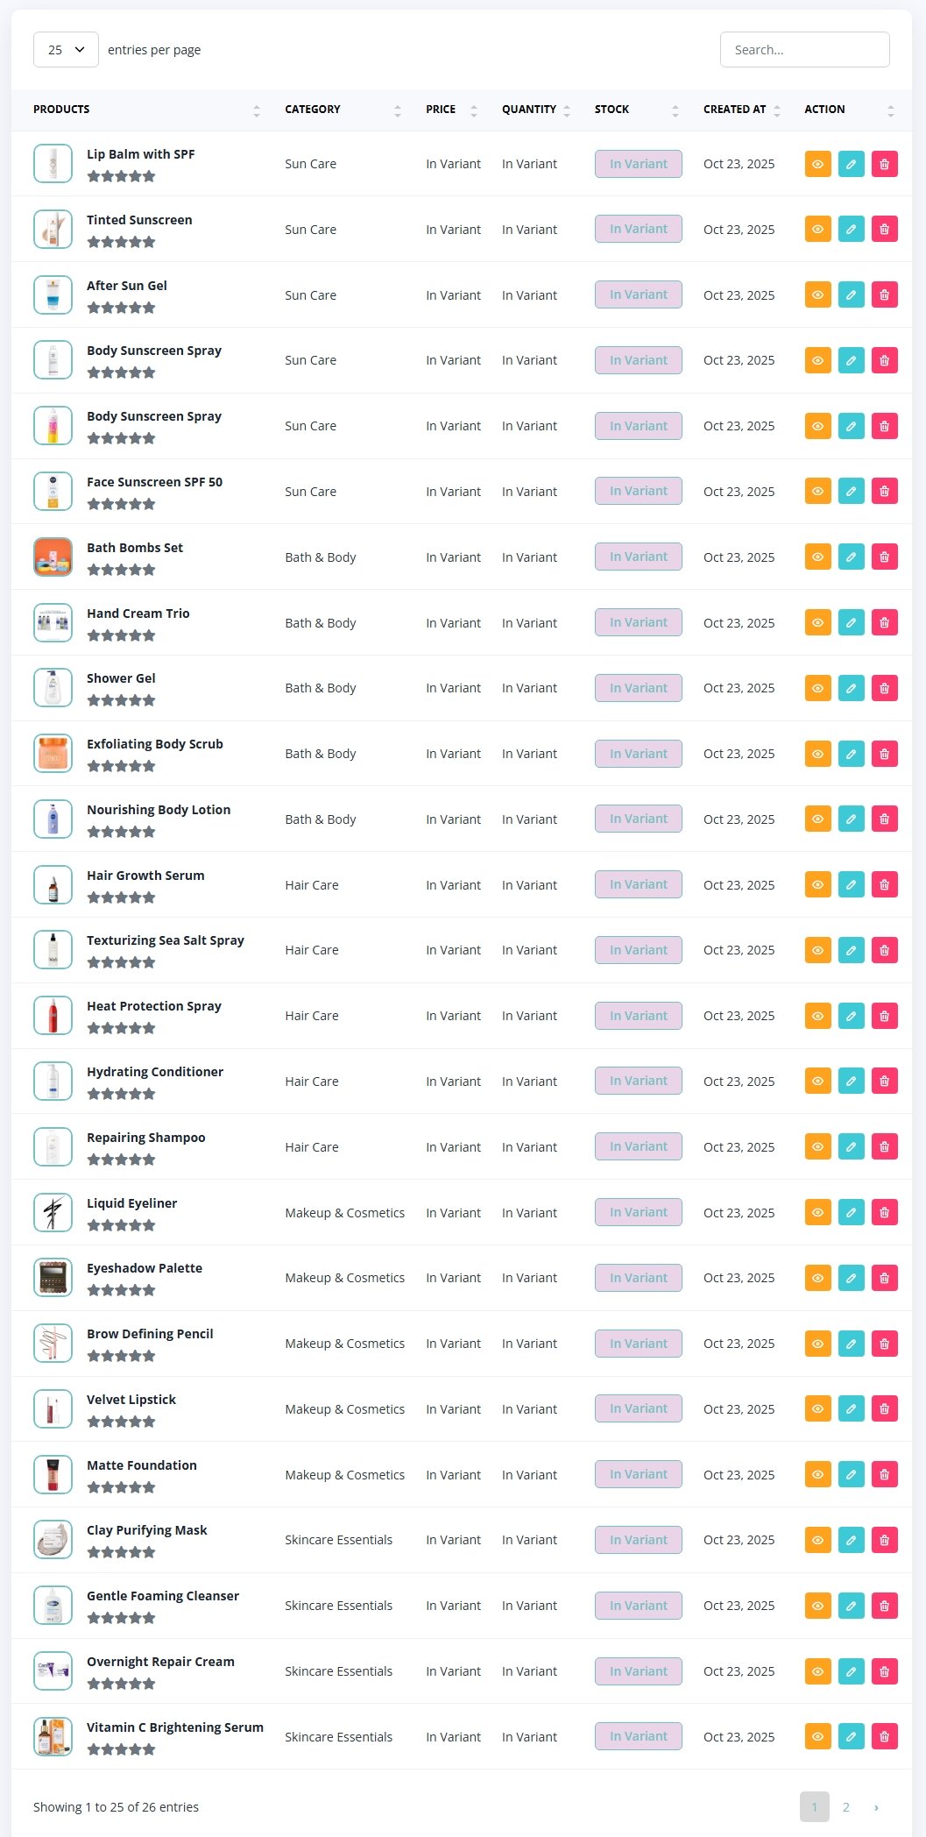Delete the Lip Balm with SPF product
926x1837 pixels.
(x=884, y=164)
